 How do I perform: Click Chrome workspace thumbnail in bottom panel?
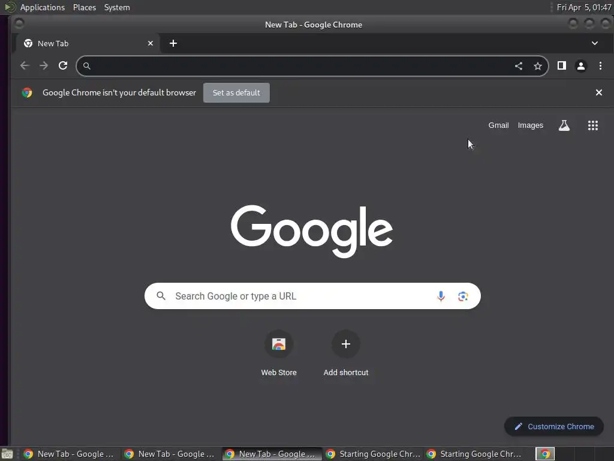coord(545,454)
